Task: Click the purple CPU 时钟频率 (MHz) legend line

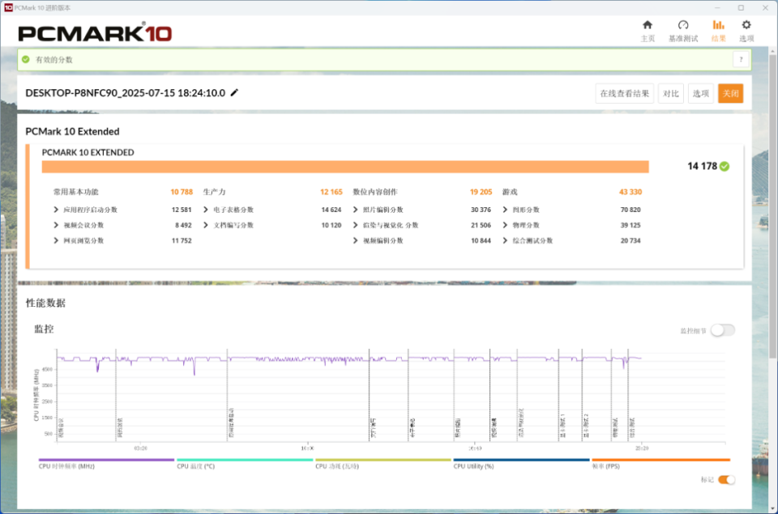Action: (x=107, y=460)
